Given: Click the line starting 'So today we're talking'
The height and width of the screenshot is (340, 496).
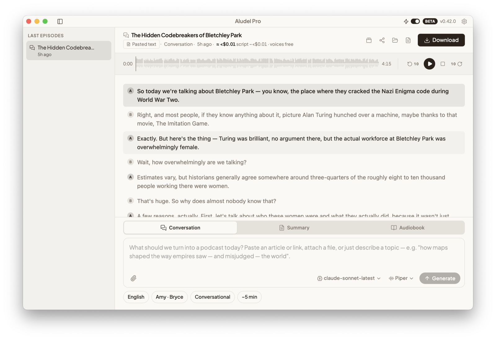Looking at the screenshot, I should click(294, 95).
